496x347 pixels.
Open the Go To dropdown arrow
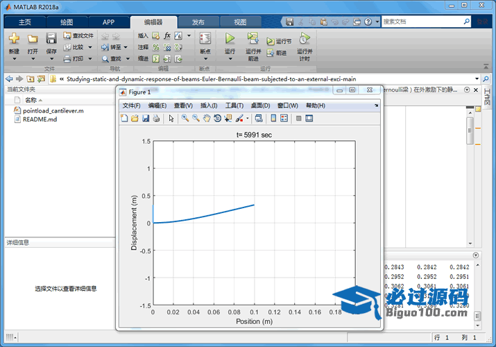point(126,47)
